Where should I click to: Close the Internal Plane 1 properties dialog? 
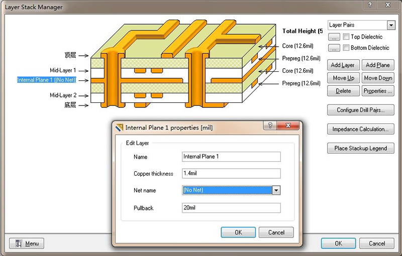(288, 126)
